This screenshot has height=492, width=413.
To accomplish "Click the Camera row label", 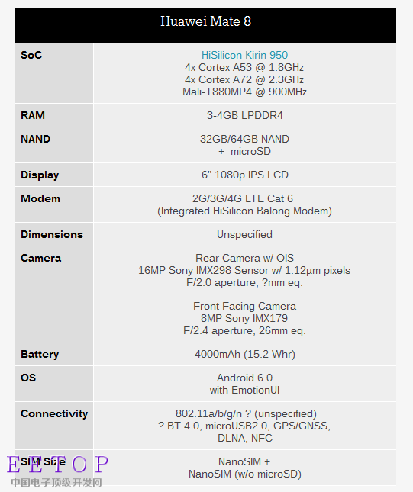I will tap(40, 259).
